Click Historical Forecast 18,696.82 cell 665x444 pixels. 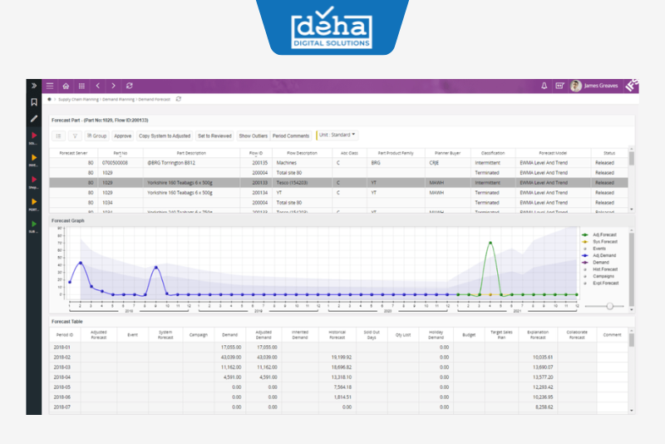pos(342,368)
